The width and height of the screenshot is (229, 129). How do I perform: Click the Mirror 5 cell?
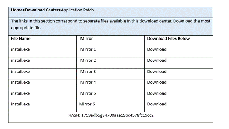pyautogui.click(x=88, y=93)
